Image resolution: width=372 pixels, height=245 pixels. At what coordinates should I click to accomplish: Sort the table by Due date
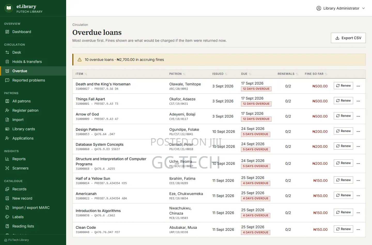point(246,74)
